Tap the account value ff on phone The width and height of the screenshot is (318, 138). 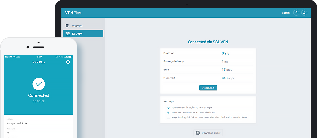point(8,133)
